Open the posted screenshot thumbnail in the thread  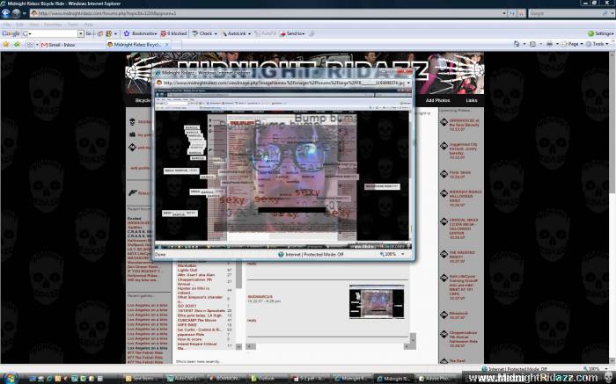click(x=377, y=301)
